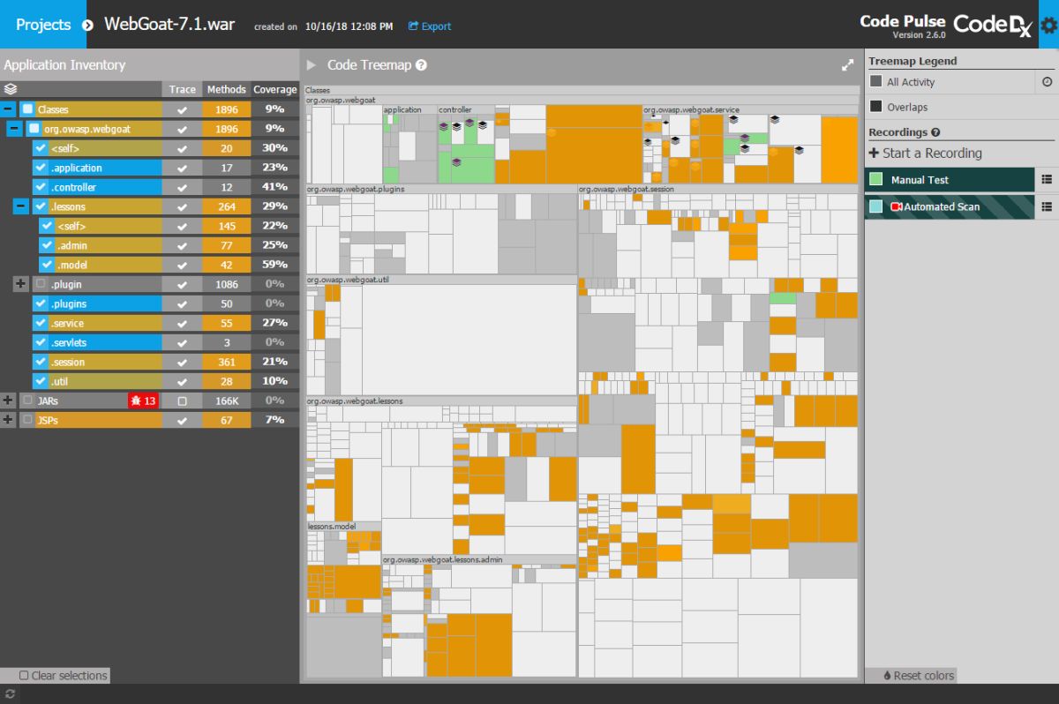Click Clear selections

pyautogui.click(x=64, y=676)
